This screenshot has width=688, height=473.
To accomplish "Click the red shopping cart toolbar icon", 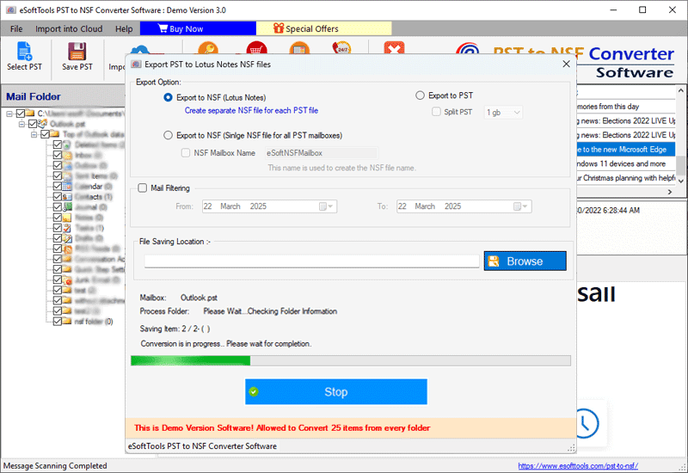I will point(256,48).
